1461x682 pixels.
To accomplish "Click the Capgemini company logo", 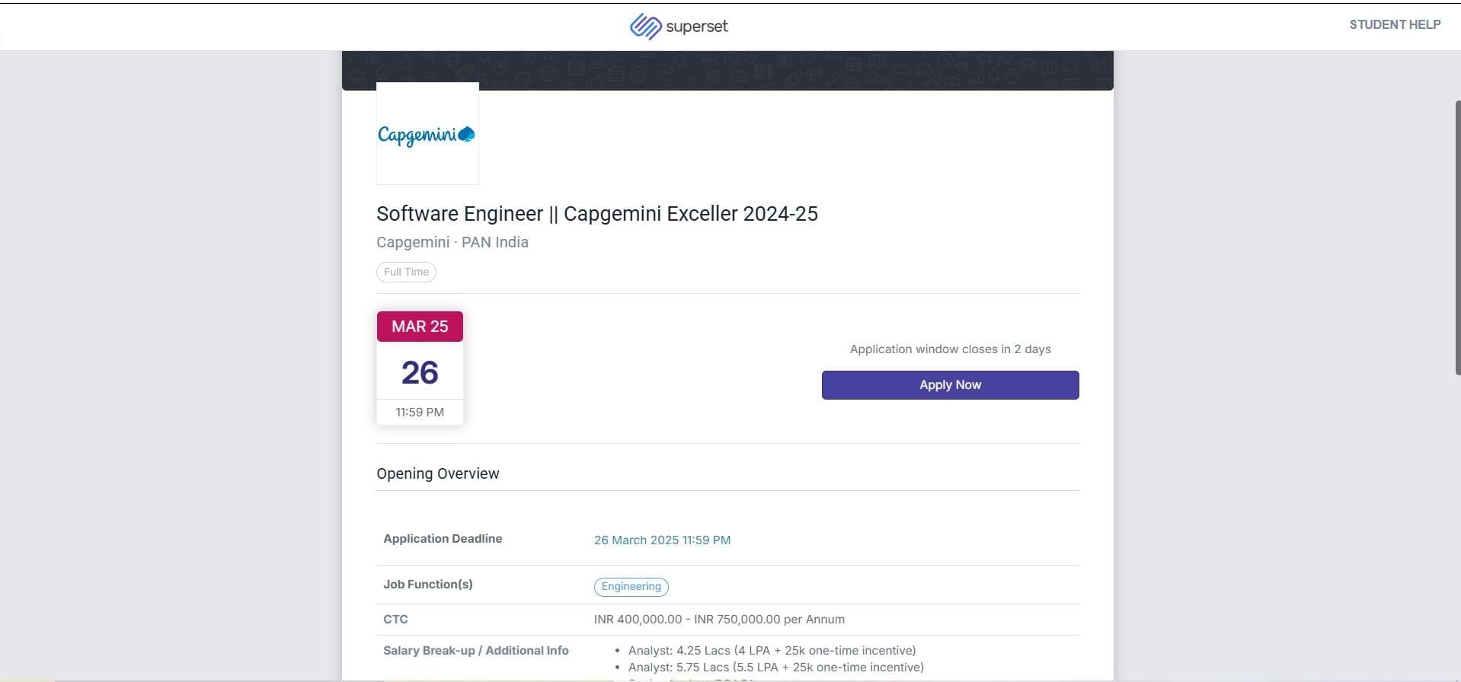I will (427, 133).
